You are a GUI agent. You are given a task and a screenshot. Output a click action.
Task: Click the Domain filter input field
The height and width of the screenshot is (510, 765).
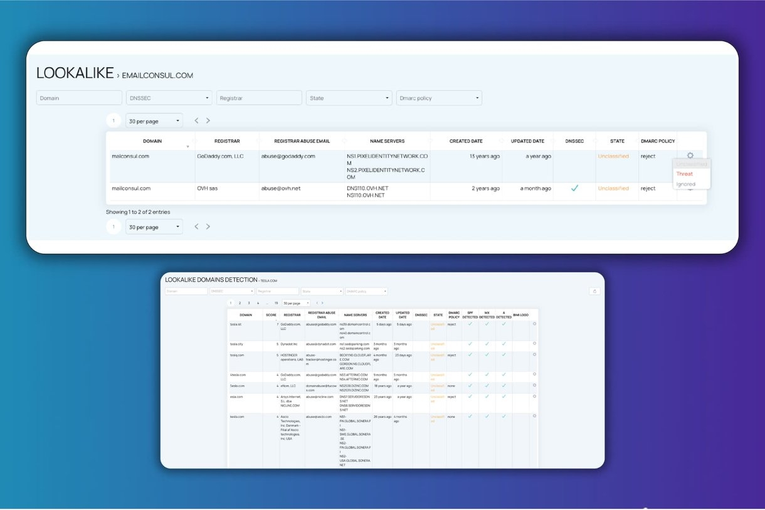(x=79, y=98)
